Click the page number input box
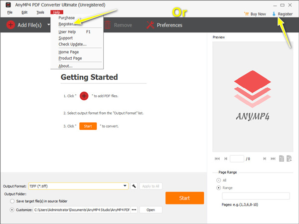 click(x=237, y=159)
